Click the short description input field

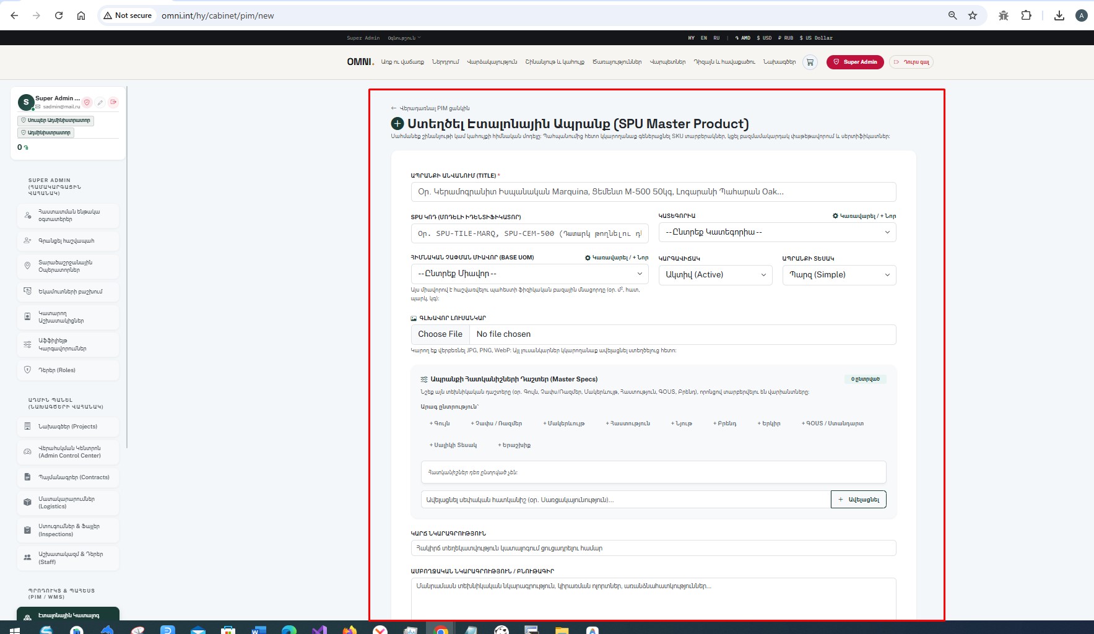pos(653,548)
